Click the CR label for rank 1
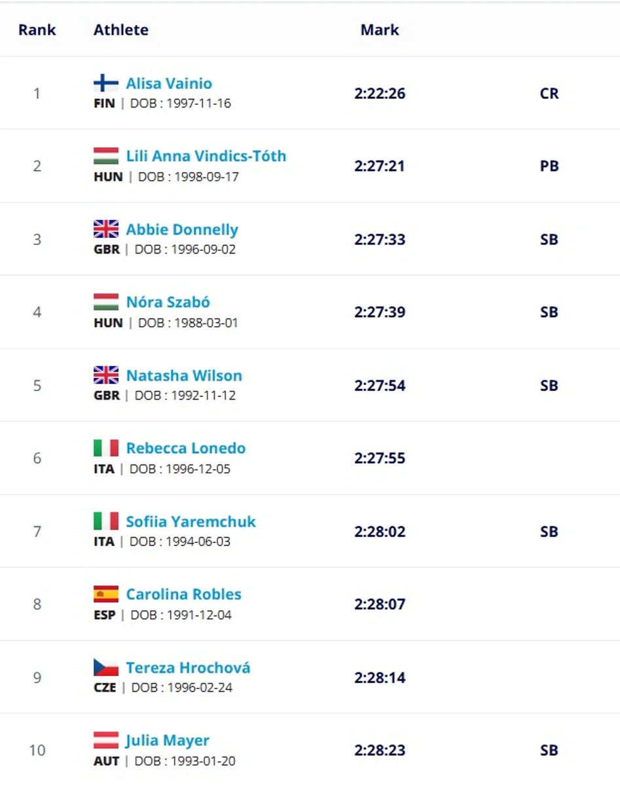The image size is (620, 786). (x=549, y=94)
